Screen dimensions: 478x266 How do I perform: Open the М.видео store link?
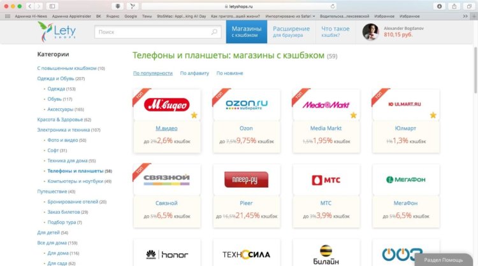(166, 128)
